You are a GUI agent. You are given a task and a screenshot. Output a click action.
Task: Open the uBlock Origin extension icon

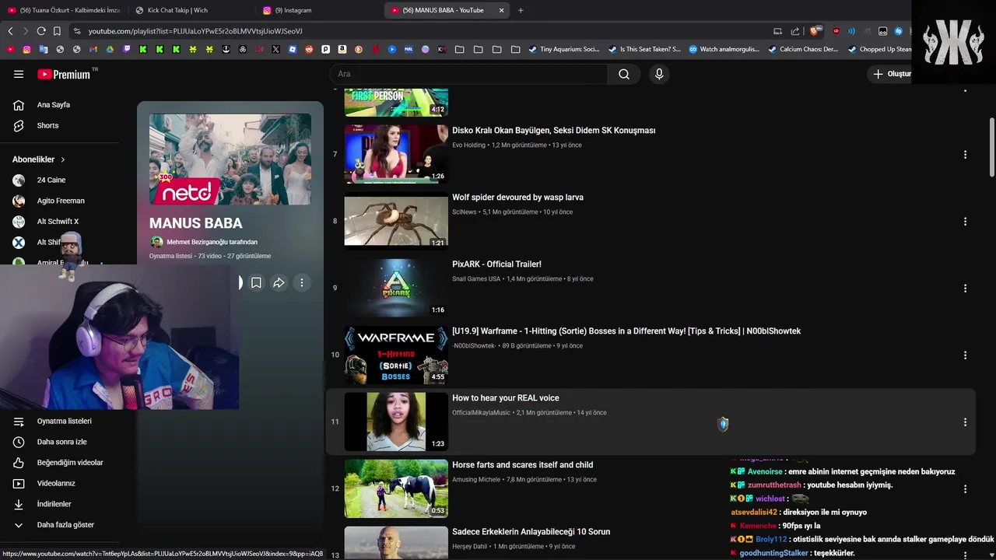836,31
